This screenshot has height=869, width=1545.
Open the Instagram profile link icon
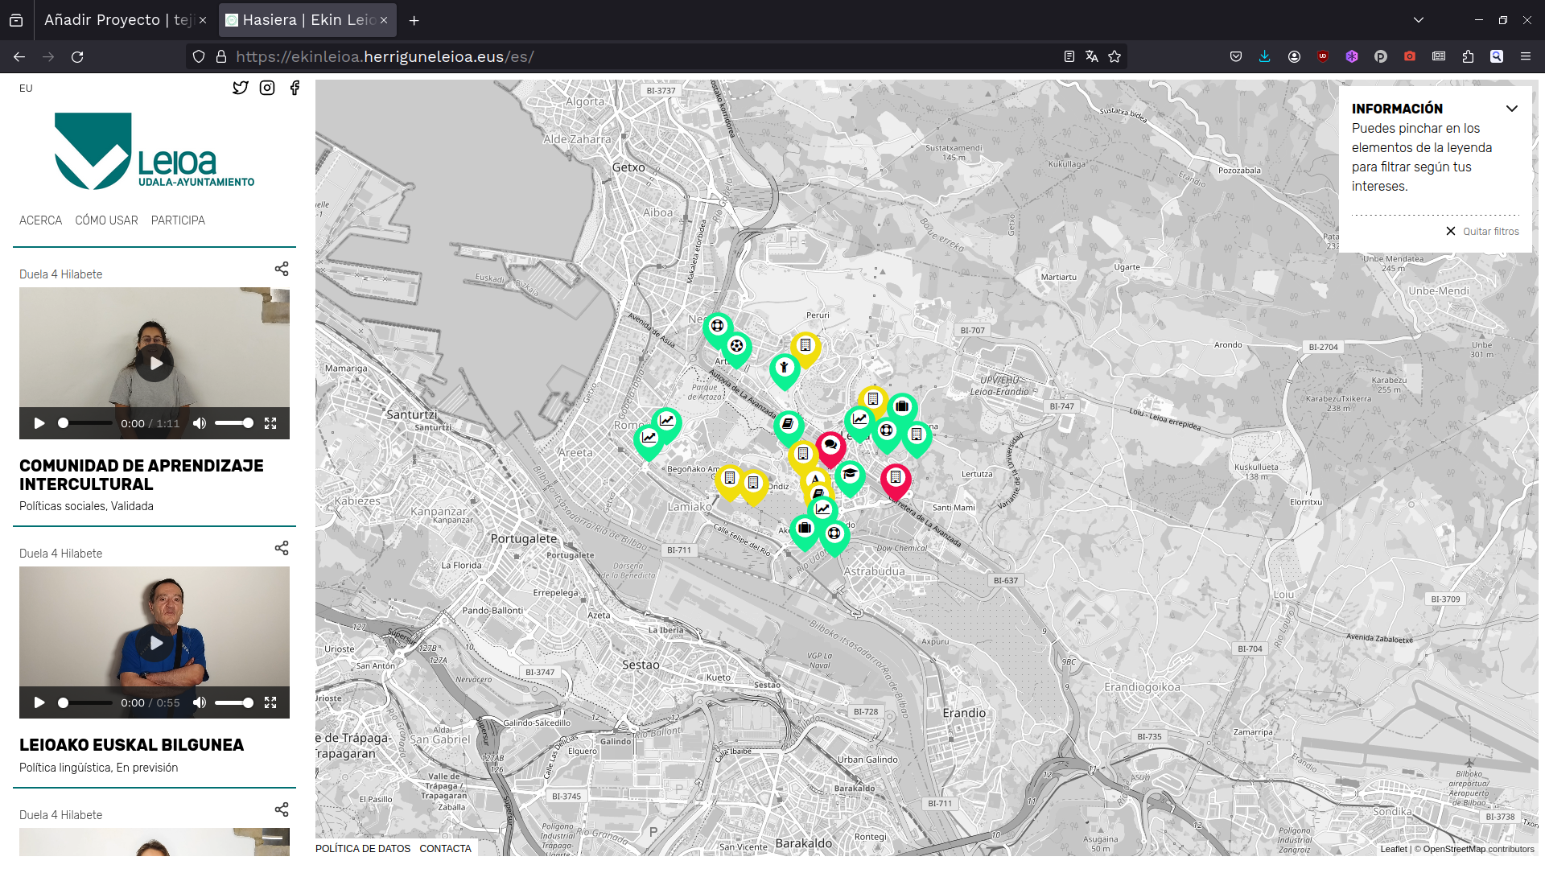pyautogui.click(x=267, y=88)
